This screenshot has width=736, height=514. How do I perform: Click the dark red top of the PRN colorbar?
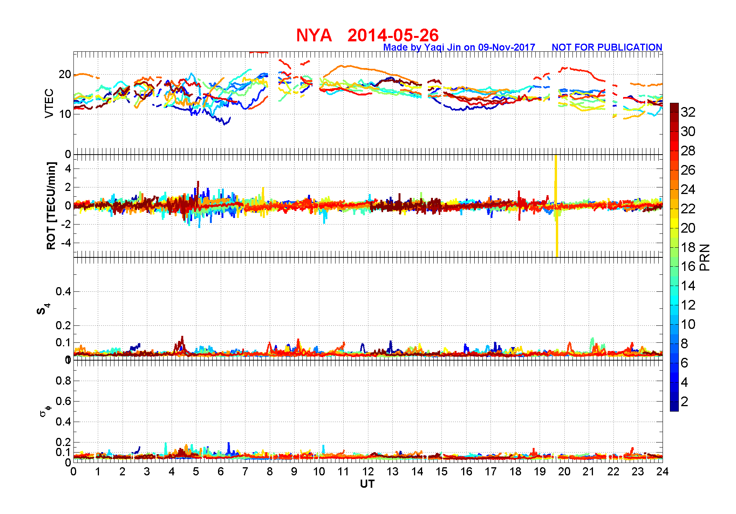[x=674, y=107]
